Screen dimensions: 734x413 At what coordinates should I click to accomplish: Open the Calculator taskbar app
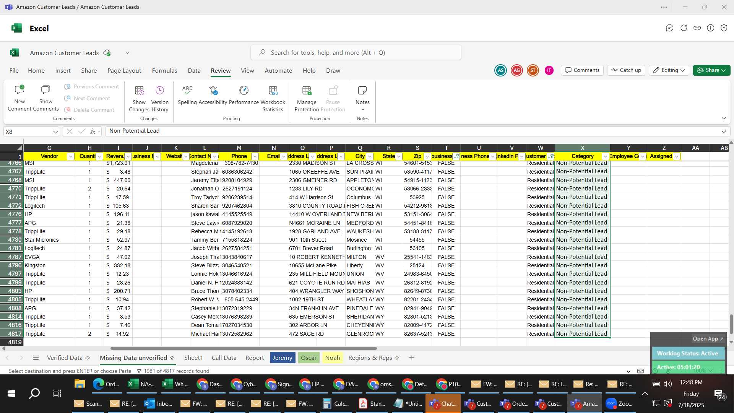[x=336, y=403]
